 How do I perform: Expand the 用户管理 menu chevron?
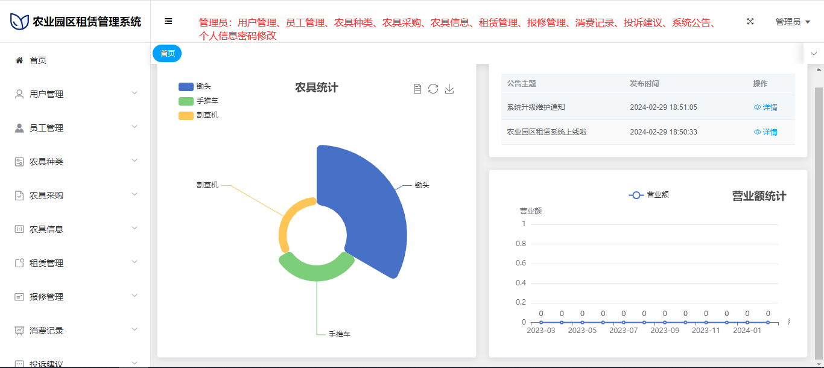coord(135,93)
